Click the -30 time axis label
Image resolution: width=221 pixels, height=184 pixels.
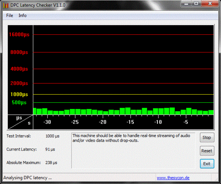[47, 122]
